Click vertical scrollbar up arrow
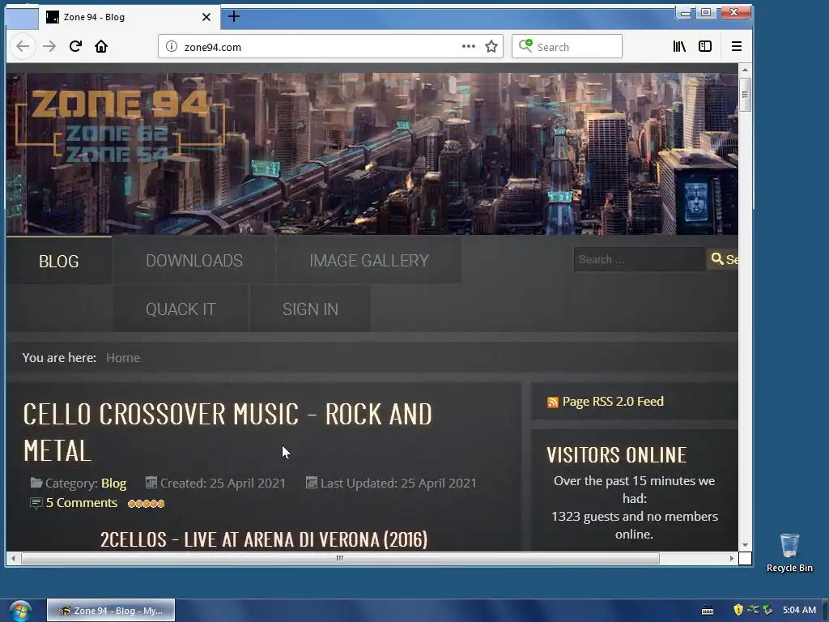The height and width of the screenshot is (622, 829). (x=745, y=70)
